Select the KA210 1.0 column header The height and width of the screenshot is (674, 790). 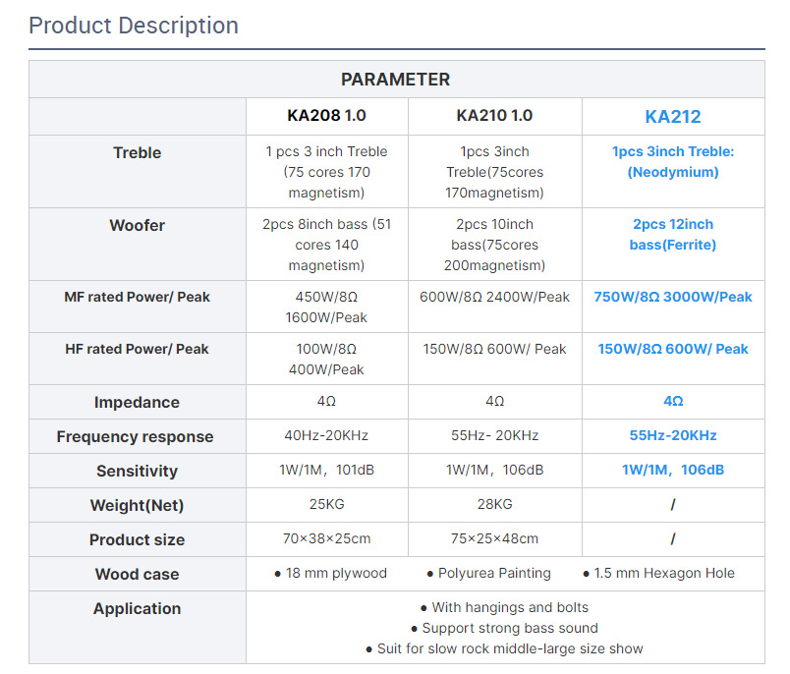pos(494,116)
